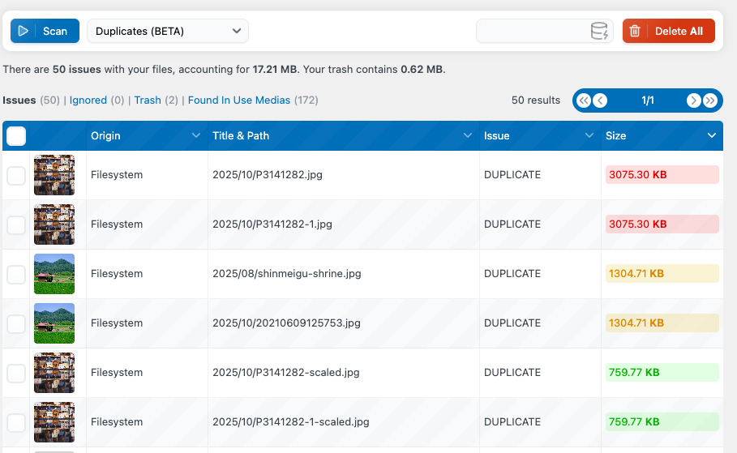
Task: Click the trash icon on Delete All
Action: 635,32
